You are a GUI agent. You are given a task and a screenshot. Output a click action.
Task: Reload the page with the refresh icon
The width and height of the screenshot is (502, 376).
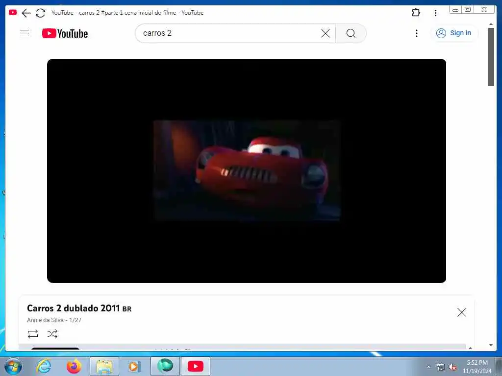pos(40,13)
